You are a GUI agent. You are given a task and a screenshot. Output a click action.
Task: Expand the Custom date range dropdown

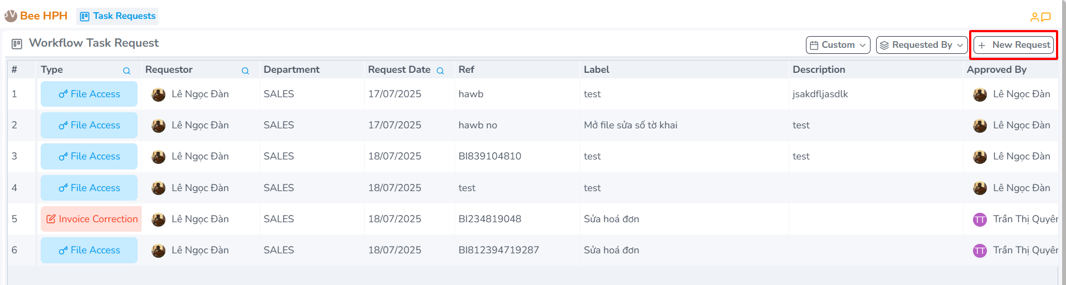838,45
